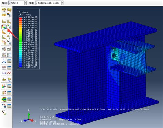Click the 'Abaqus/Standard 3DEXPERIENCE R2018x' text
The height and width of the screenshot is (128, 163).
pyautogui.click(x=83, y=109)
